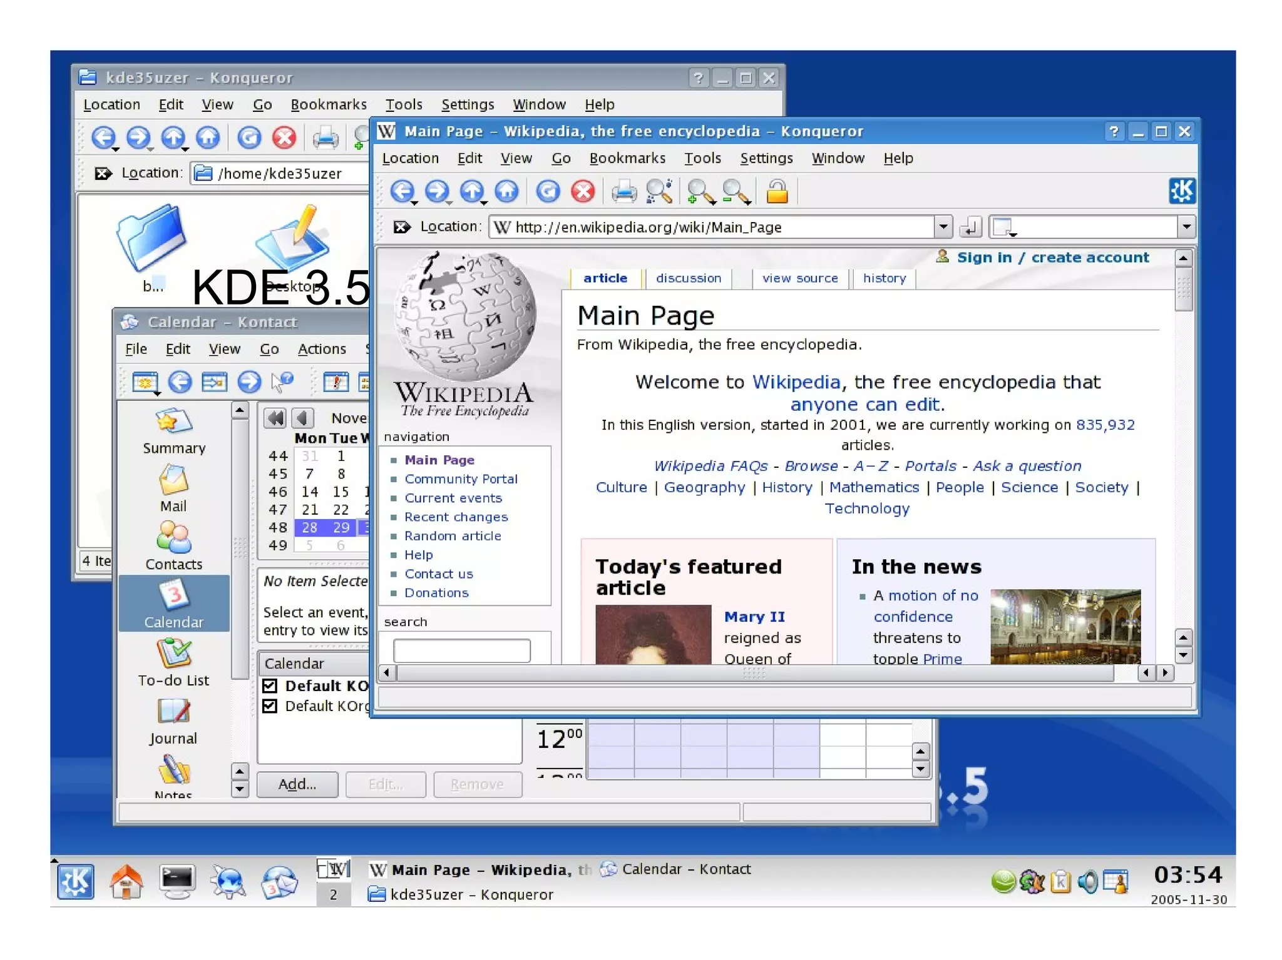Open the KDE K menu in panel

pos(75,881)
